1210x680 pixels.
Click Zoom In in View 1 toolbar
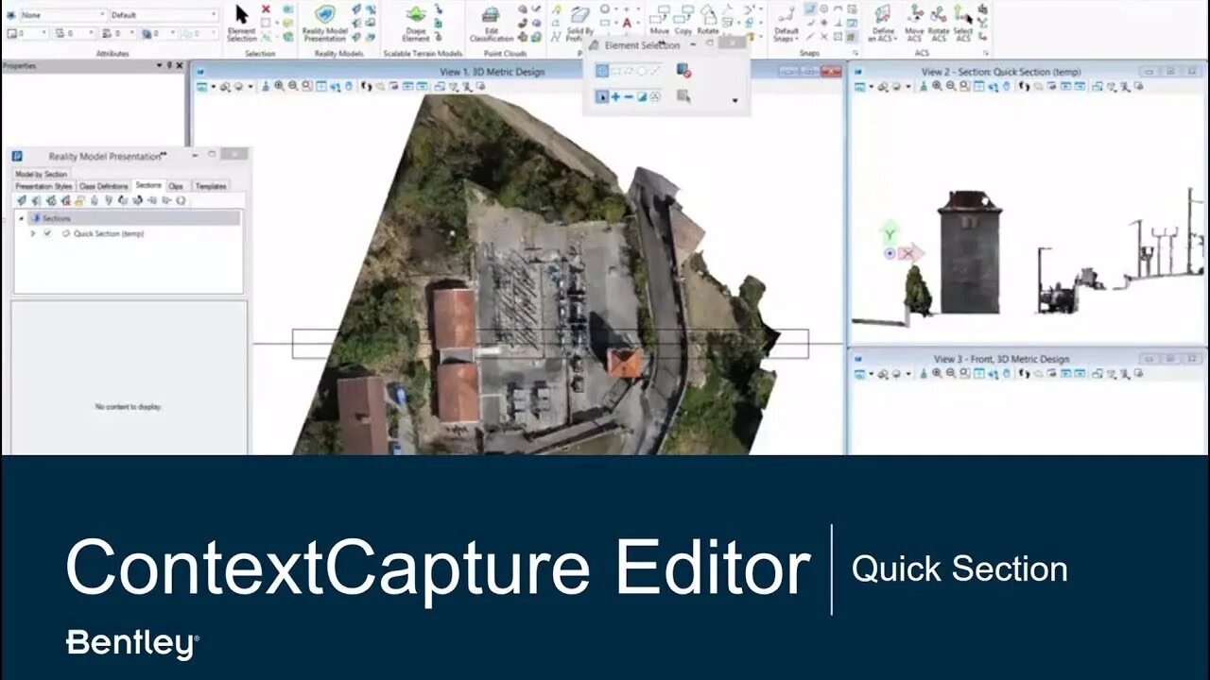coord(280,86)
